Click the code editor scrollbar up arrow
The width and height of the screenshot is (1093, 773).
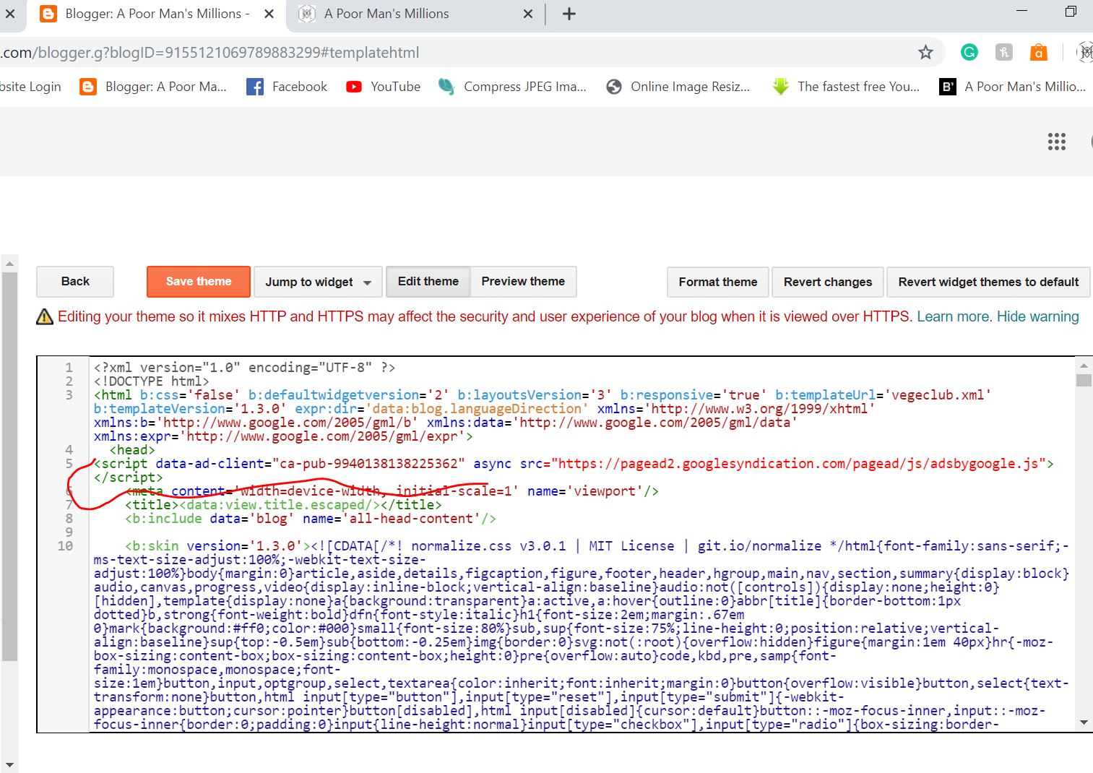point(1084,366)
